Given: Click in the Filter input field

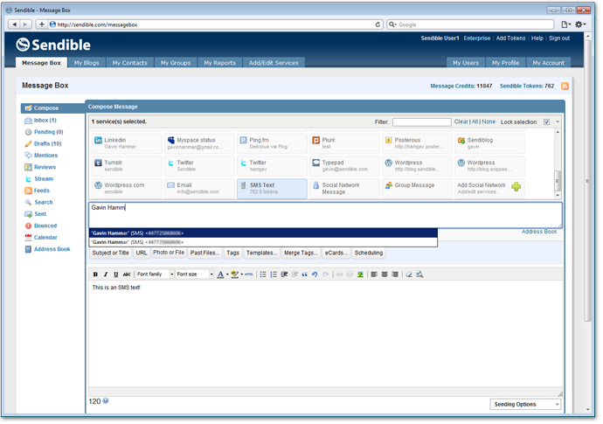Looking at the screenshot, I should [x=424, y=122].
